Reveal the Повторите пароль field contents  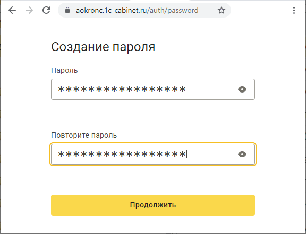(x=242, y=154)
